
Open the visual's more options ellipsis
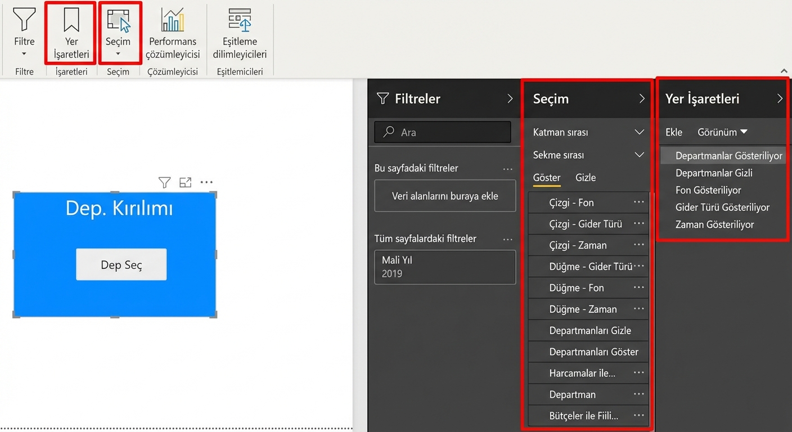[x=206, y=182]
